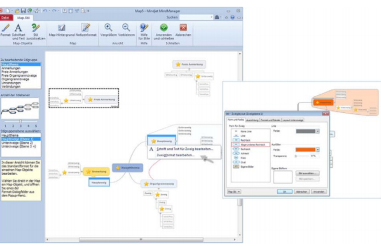Zoom out with the Verkleinern magnifier
381x247 pixels.
(x=126, y=28)
